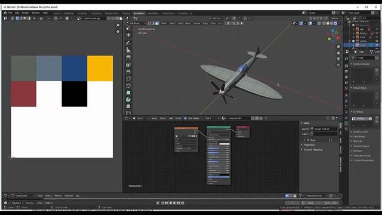382x215 pixels.
Task: Click the pan hand icon in UV editor
Action: pos(118,32)
